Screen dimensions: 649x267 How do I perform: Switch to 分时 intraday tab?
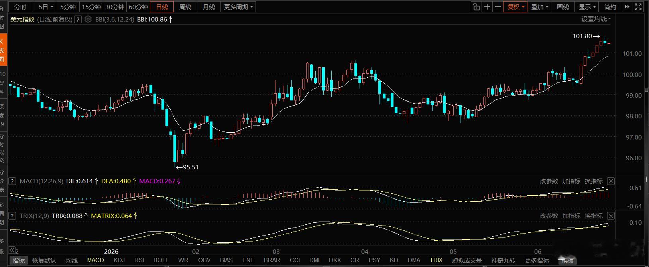20,7
